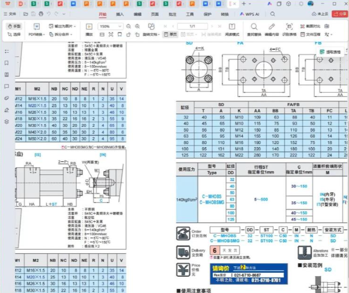Click the toolbox icon beside 截图对比
This screenshot has height=293, width=349.
point(327,26)
